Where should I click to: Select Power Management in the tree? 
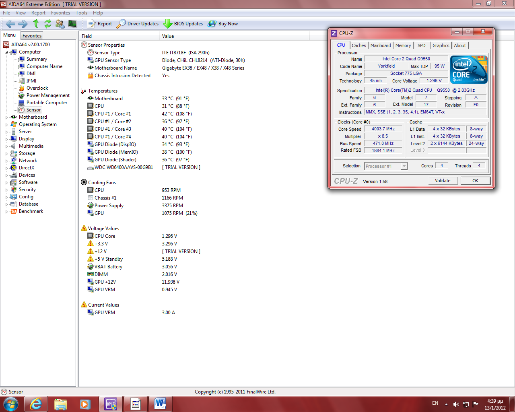pyautogui.click(x=48, y=95)
